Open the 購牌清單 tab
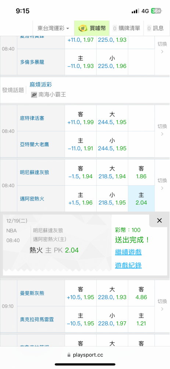The image size is (170, 369). pos(127,28)
